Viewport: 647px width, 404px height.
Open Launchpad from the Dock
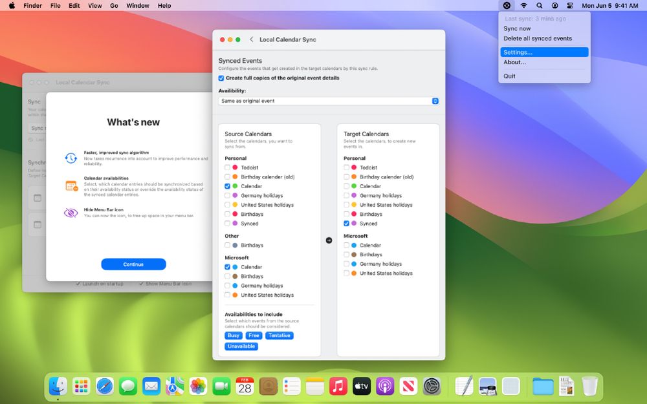coord(81,387)
